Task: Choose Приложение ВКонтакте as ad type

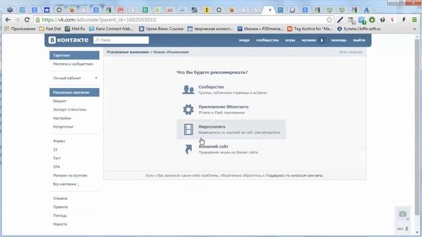Action: (x=231, y=109)
